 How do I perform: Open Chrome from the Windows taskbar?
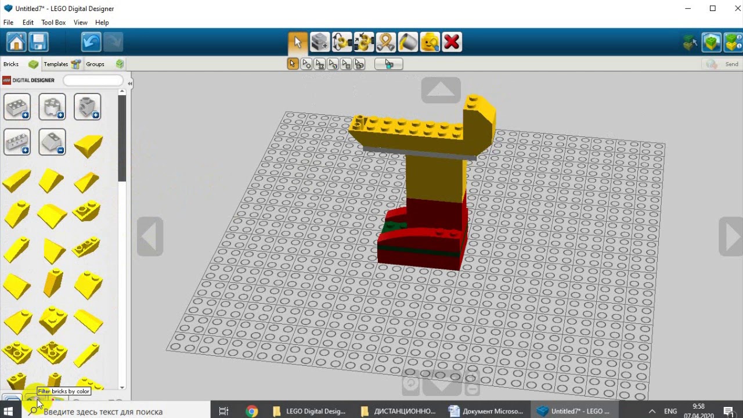click(251, 411)
